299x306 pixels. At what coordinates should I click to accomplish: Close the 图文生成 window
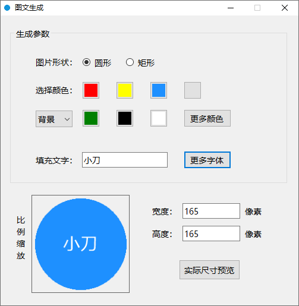click(x=285, y=8)
